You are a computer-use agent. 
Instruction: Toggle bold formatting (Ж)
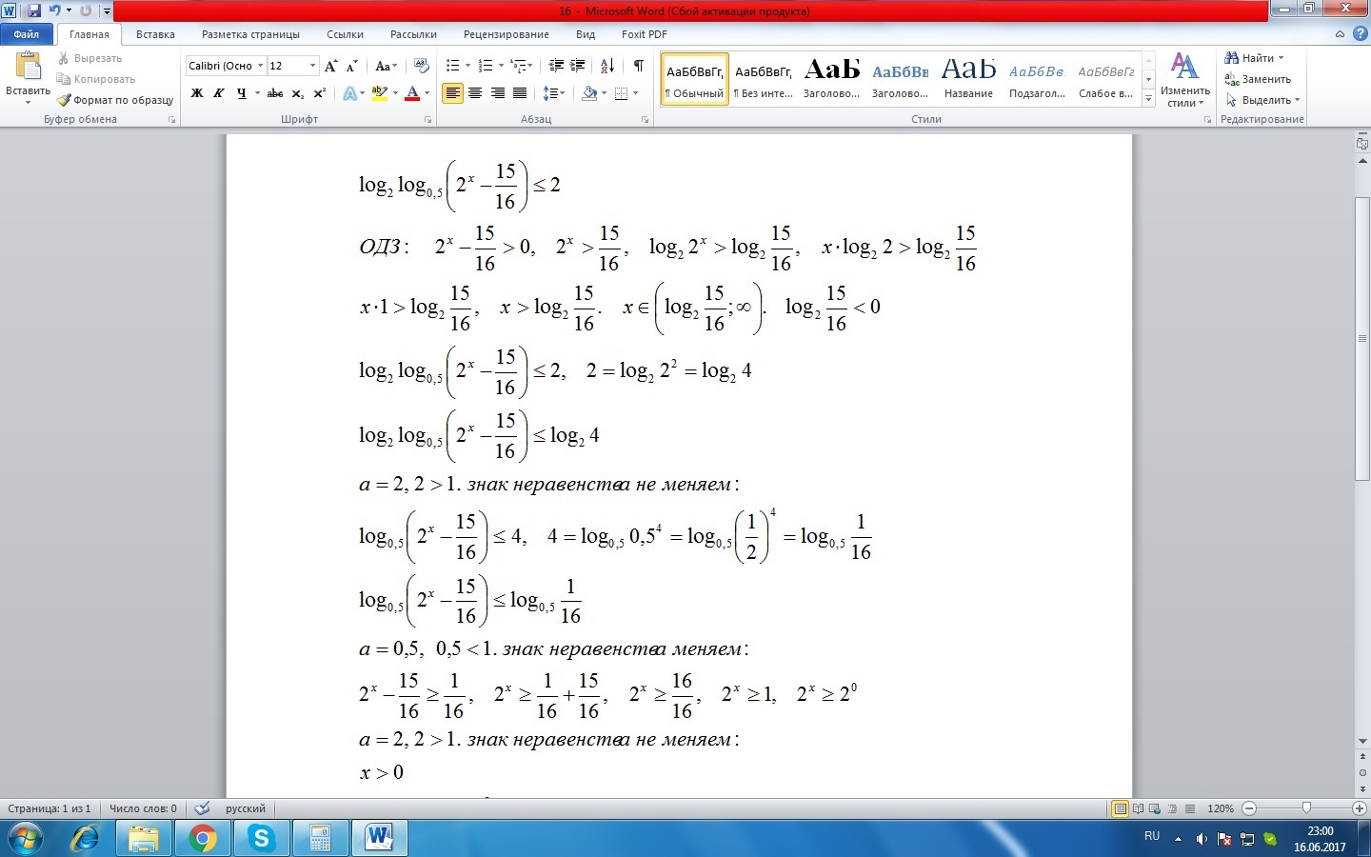pyautogui.click(x=197, y=93)
